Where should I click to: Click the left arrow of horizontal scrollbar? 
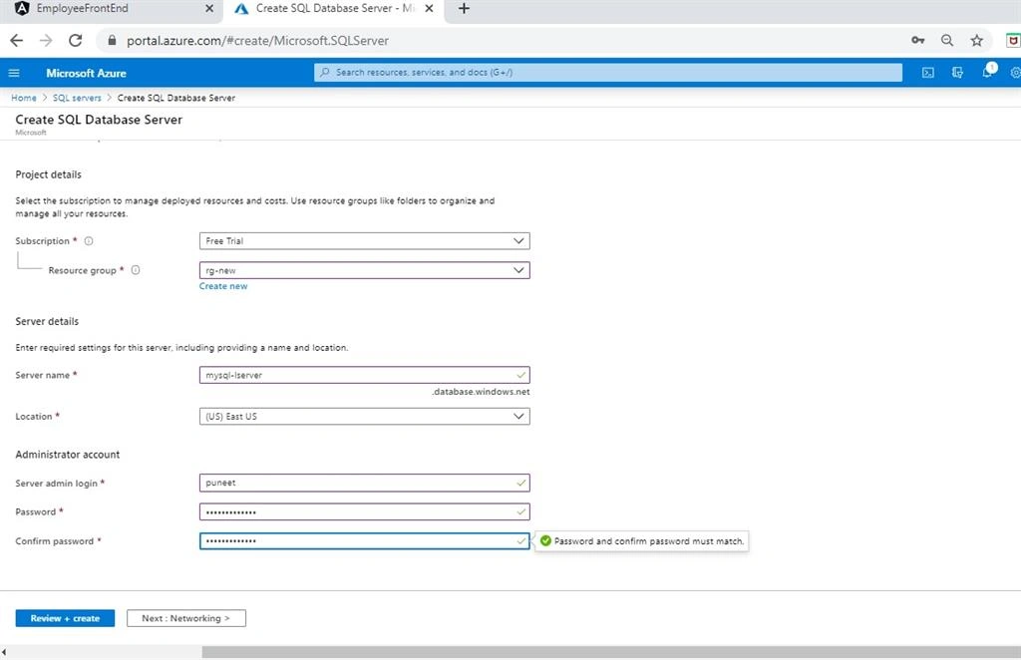pyautogui.click(x=4, y=652)
